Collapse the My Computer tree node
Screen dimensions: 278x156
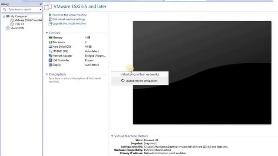pos(4,16)
